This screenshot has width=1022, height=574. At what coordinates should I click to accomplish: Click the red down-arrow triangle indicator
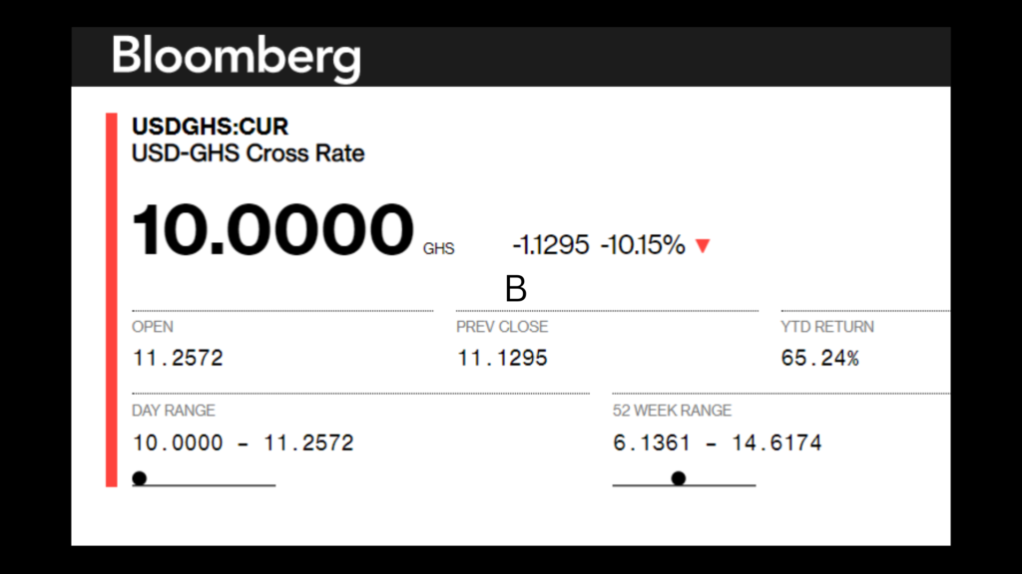[x=703, y=246]
